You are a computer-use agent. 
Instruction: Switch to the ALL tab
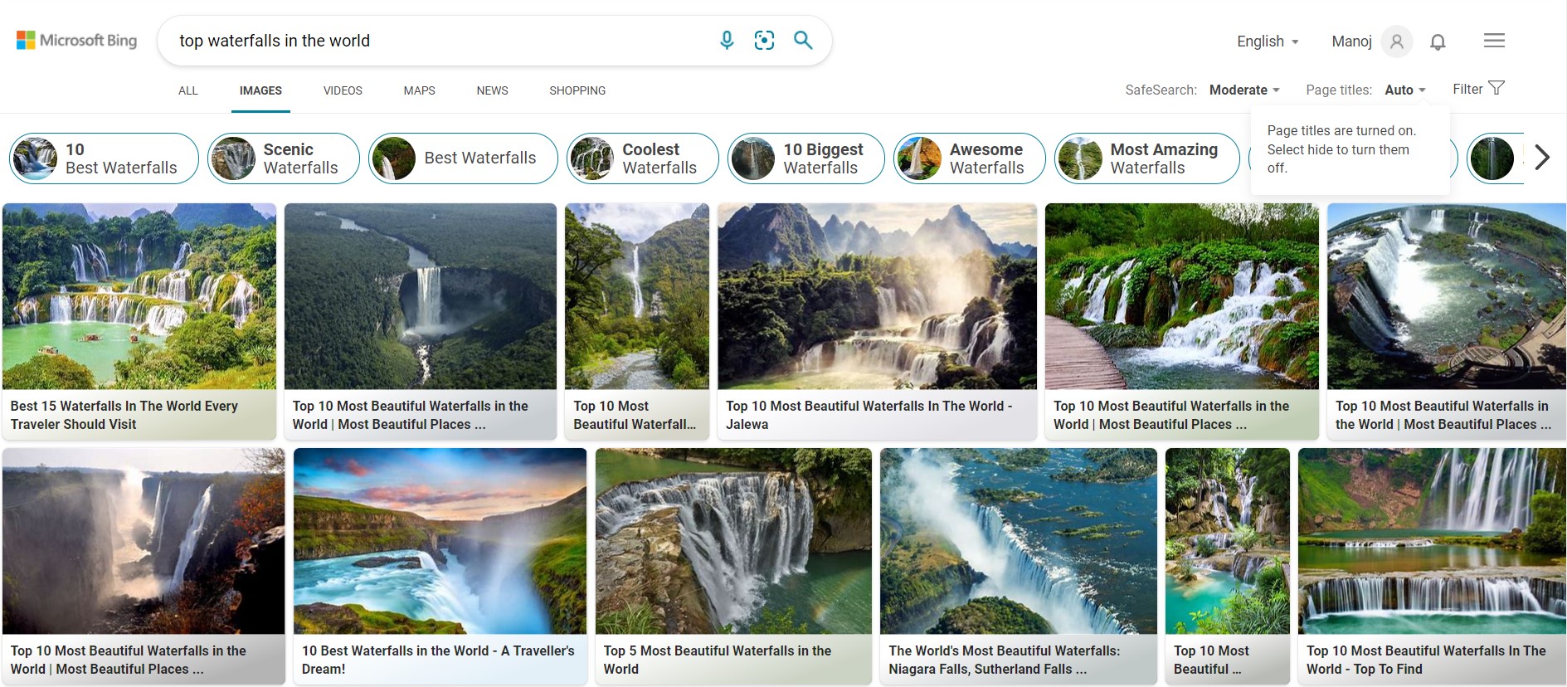coord(188,90)
